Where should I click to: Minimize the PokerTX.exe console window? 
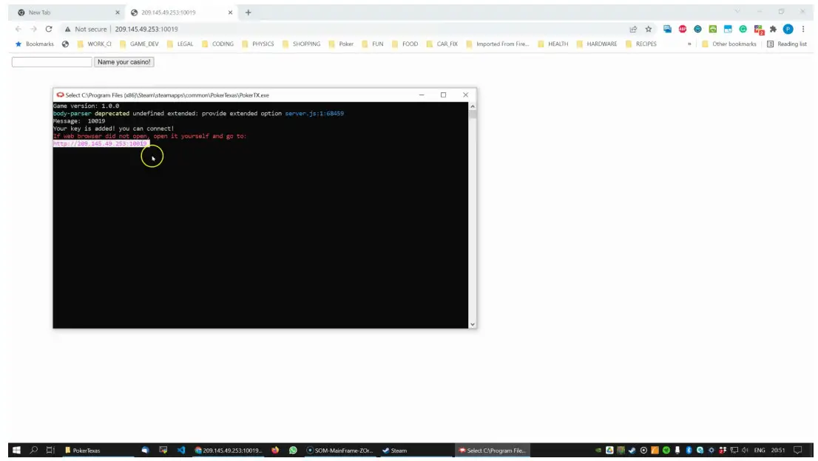point(422,95)
